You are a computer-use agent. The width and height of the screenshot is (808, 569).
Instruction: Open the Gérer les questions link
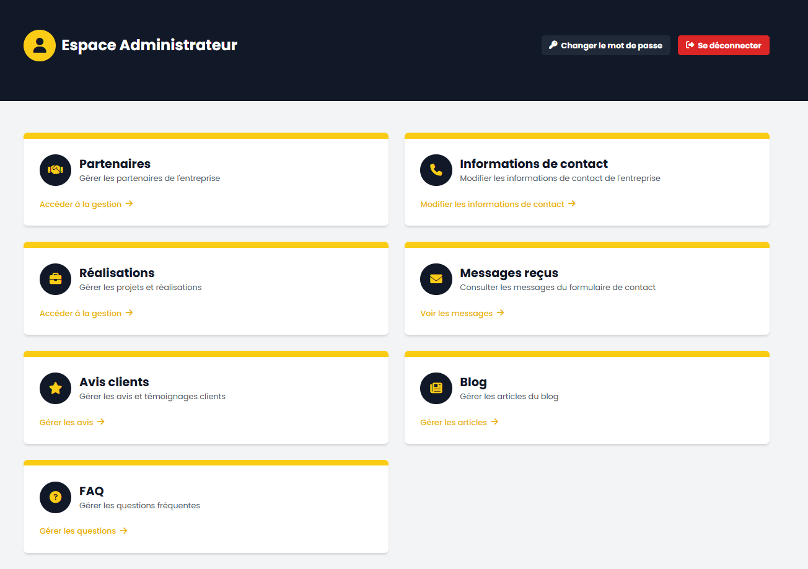pos(83,531)
